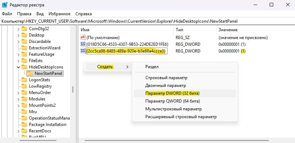295x143 pixels.
Task: Click the Desktop folder icon in tree
Action: click(x=24, y=35)
